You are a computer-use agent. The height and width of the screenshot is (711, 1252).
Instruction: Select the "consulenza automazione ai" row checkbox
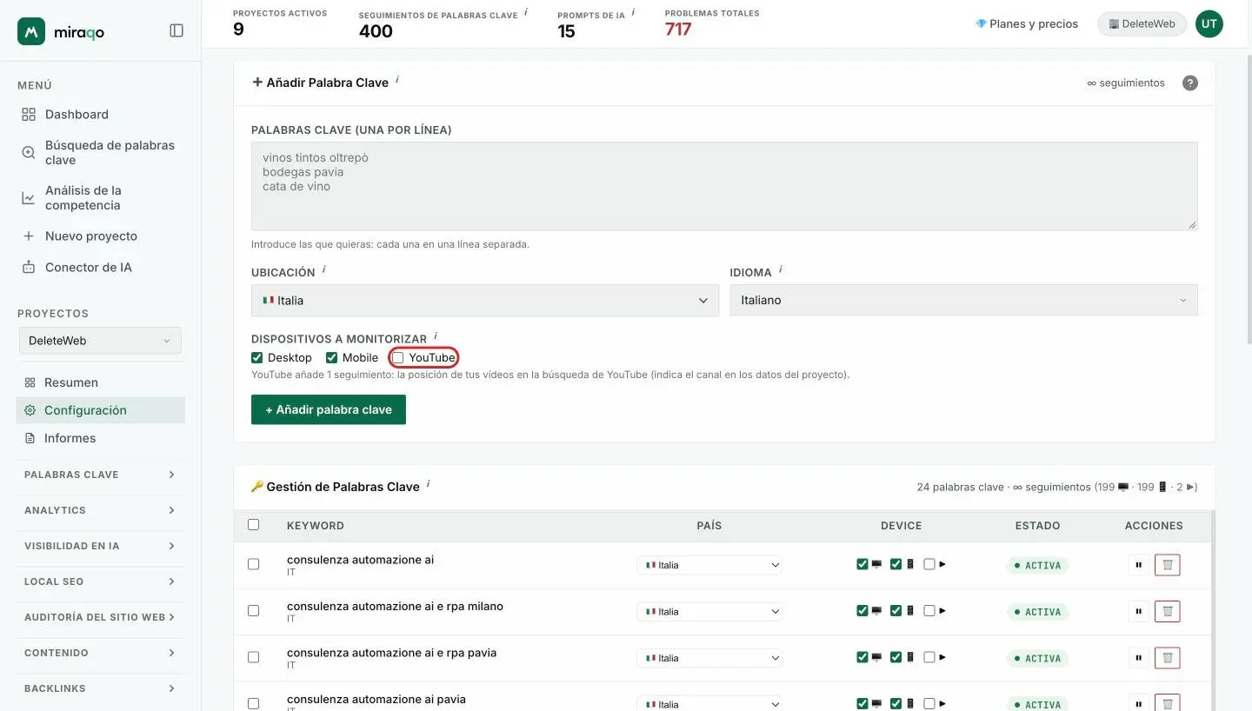tap(253, 564)
